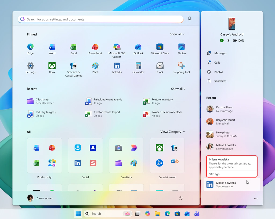Expand Show all in the Pinned section
Screen dimensions: 275x219
[x=177, y=34]
